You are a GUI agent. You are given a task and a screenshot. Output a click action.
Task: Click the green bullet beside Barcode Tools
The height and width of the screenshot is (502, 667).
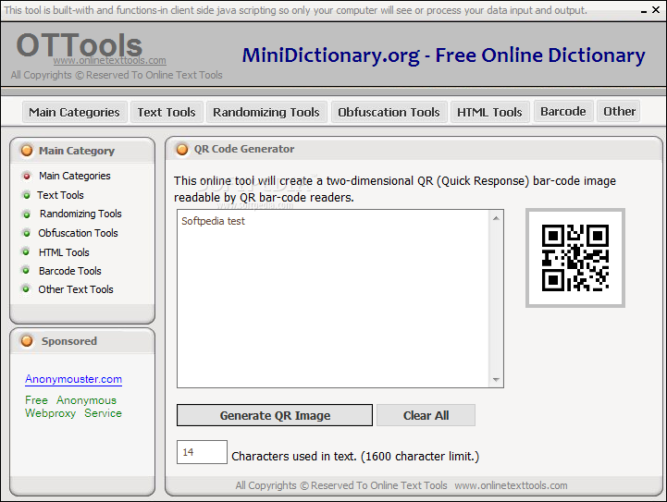click(x=26, y=270)
